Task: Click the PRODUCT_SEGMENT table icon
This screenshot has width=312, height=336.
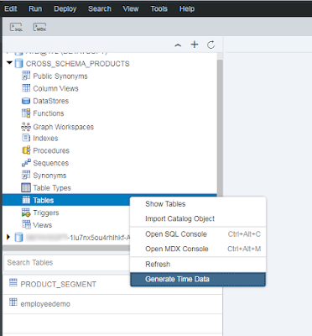Action: coord(13,282)
